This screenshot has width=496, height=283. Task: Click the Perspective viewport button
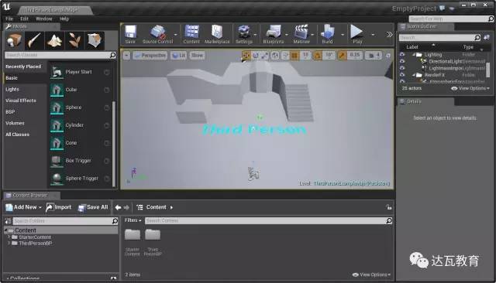point(150,56)
